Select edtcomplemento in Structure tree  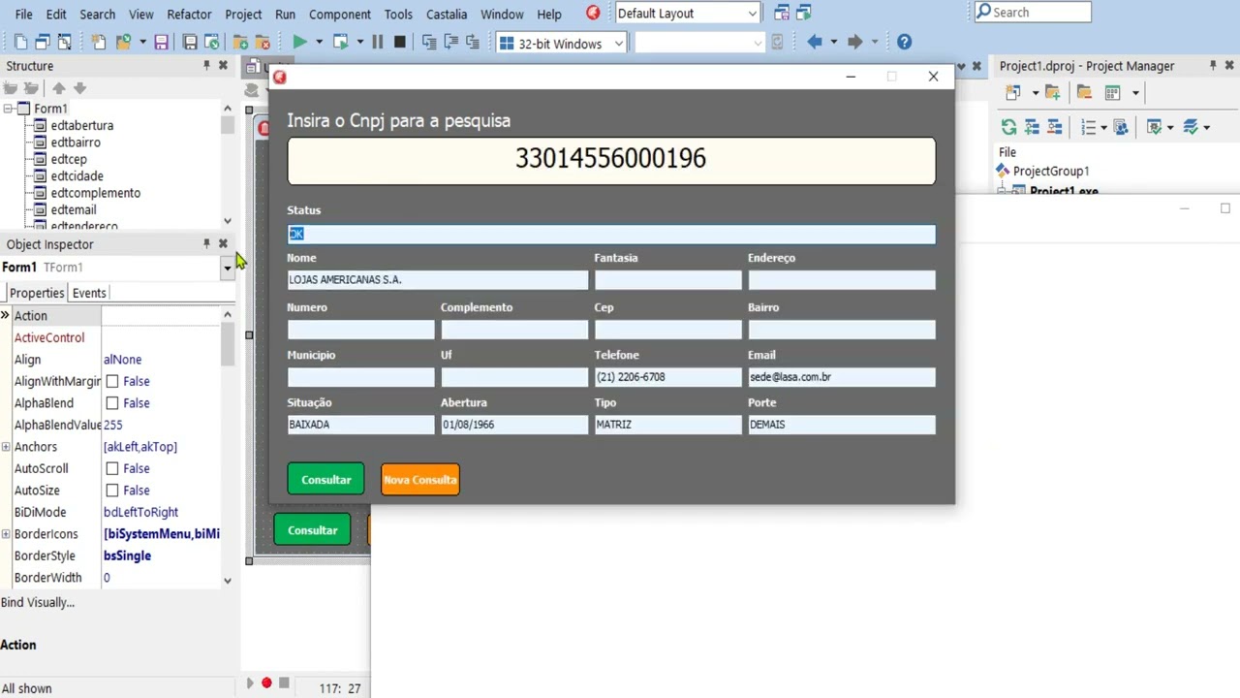[96, 193]
